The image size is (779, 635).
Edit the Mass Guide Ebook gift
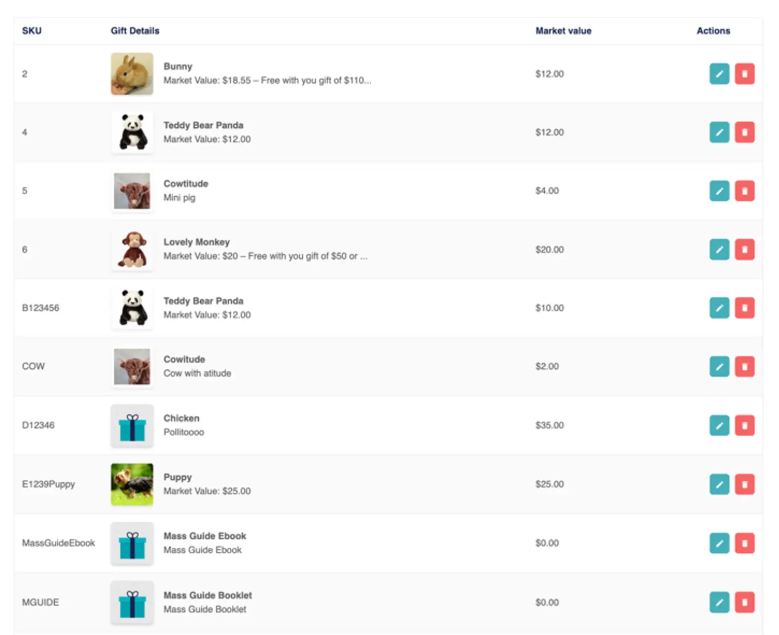719,543
